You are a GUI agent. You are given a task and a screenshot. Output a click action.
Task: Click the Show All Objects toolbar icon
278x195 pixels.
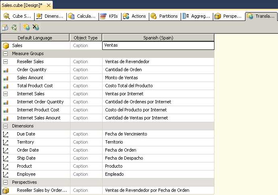point(5,27)
